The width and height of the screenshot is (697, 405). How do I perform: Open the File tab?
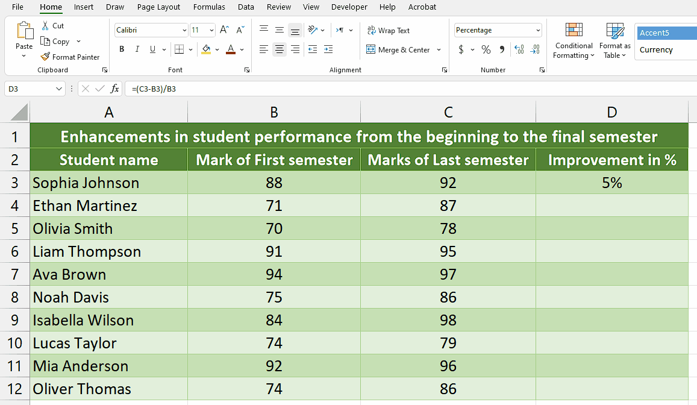[18, 7]
